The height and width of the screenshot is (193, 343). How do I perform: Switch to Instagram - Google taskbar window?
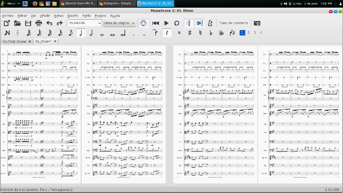(x=117, y=3)
